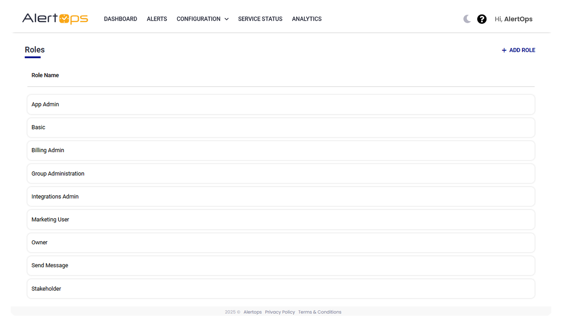
Task: Open the Group Administration role
Action: point(281,174)
